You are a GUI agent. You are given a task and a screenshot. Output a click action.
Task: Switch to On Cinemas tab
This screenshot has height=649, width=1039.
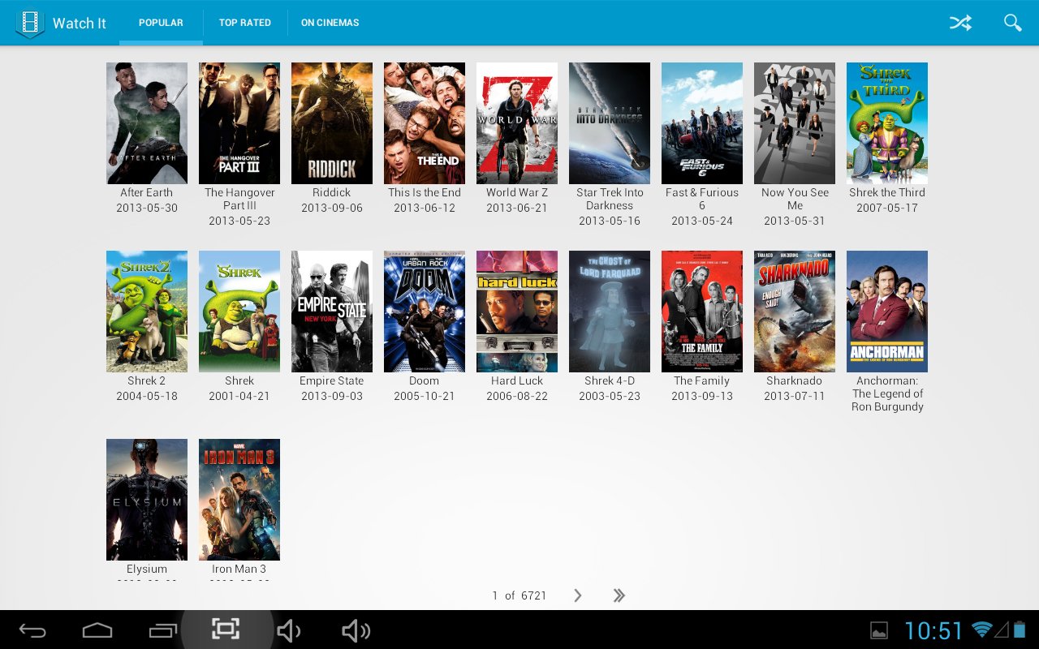(x=330, y=23)
